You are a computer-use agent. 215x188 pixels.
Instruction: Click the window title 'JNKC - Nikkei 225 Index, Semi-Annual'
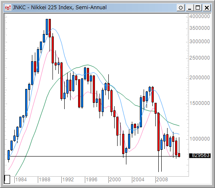(x=60, y=8)
